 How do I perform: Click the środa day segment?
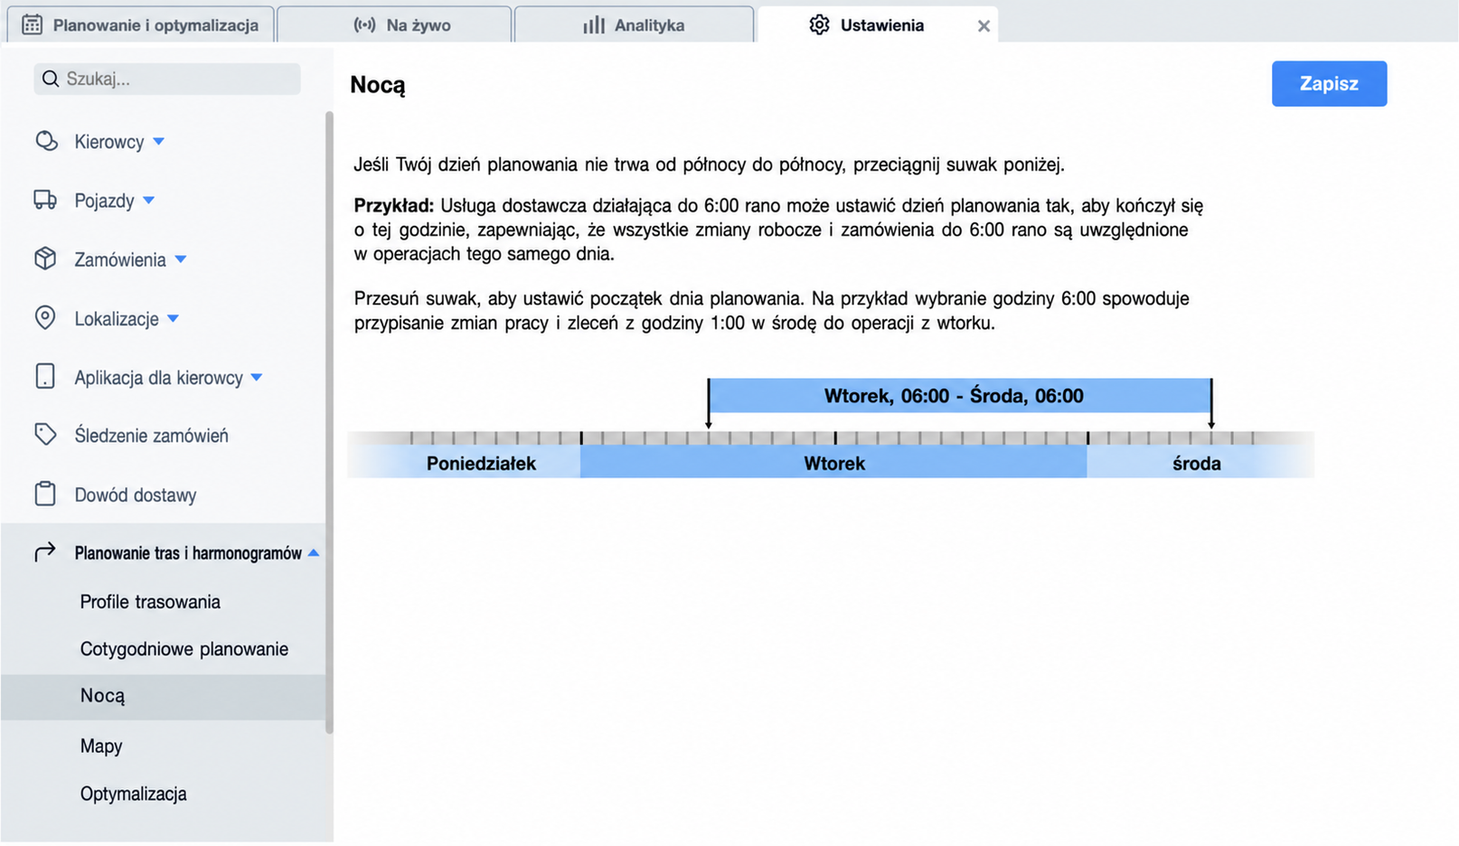pos(1200,463)
